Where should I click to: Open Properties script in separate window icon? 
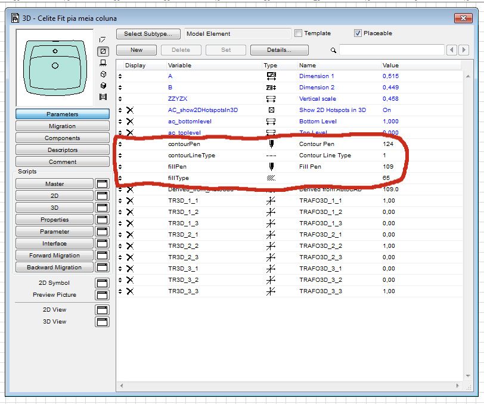[x=102, y=220]
